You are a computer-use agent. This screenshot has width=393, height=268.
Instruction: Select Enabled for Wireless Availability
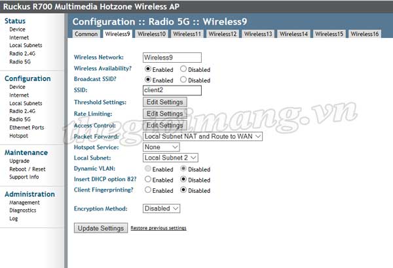148,69
